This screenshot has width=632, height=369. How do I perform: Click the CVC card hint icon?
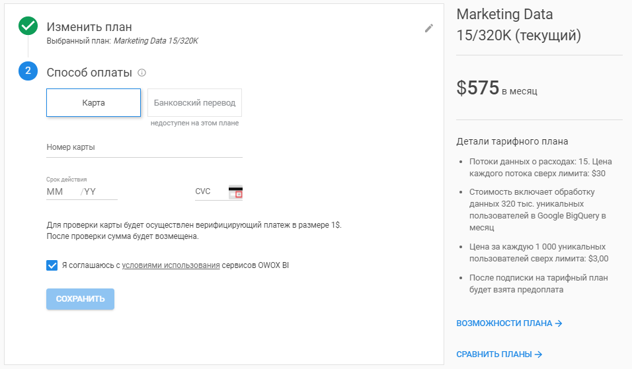click(235, 191)
